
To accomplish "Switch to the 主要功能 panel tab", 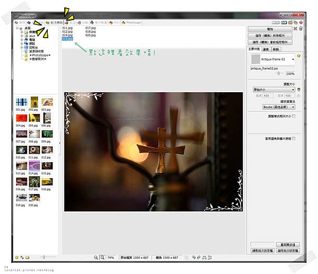I will tap(254, 49).
